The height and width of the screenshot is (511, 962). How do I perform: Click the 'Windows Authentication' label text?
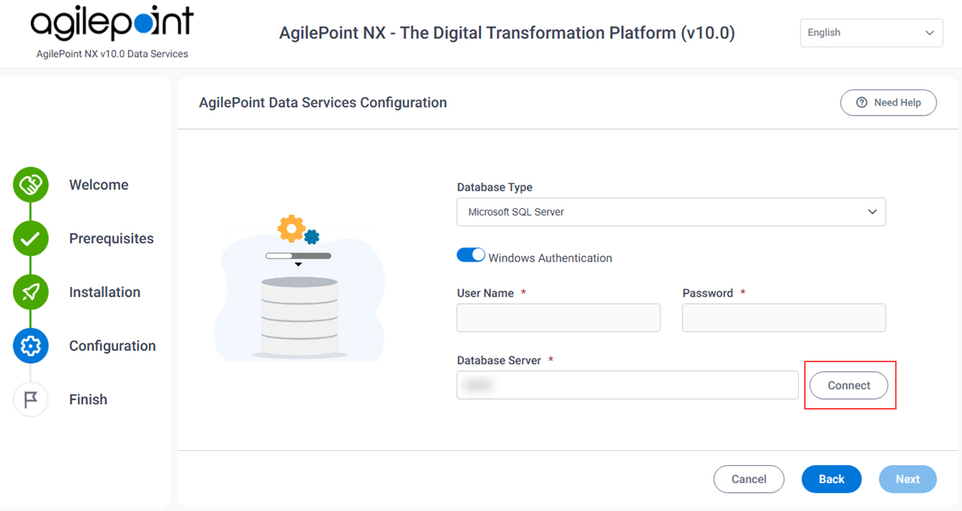550,258
